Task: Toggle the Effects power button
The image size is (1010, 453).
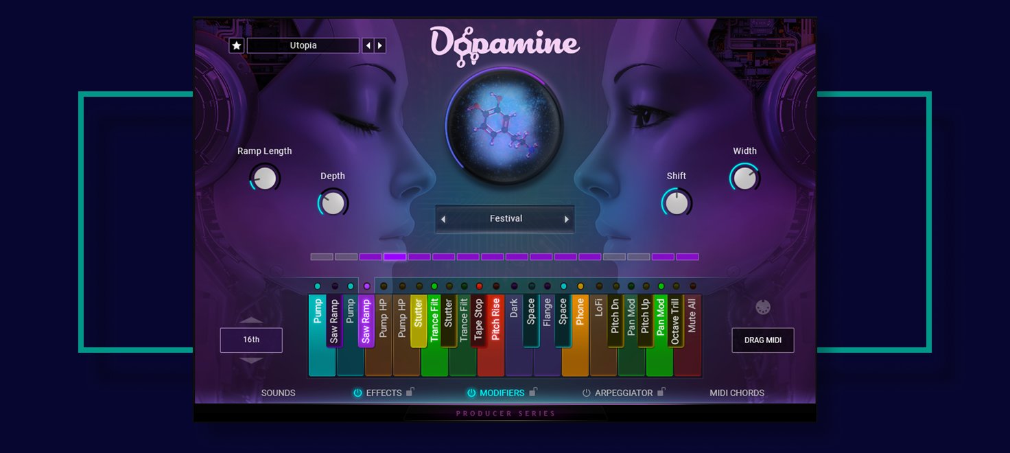Action: point(357,393)
